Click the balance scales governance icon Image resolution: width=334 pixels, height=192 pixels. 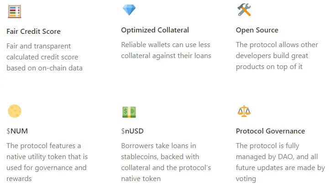click(x=244, y=111)
